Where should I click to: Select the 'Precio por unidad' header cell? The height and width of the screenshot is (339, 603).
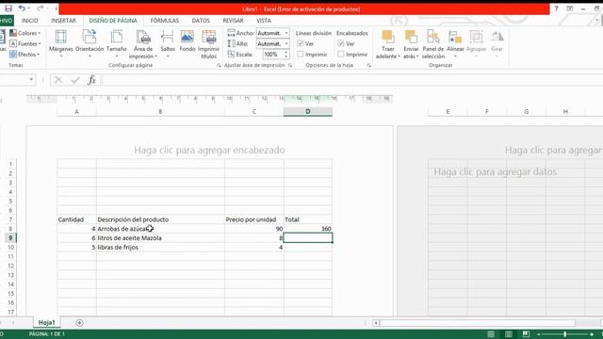[x=253, y=219]
